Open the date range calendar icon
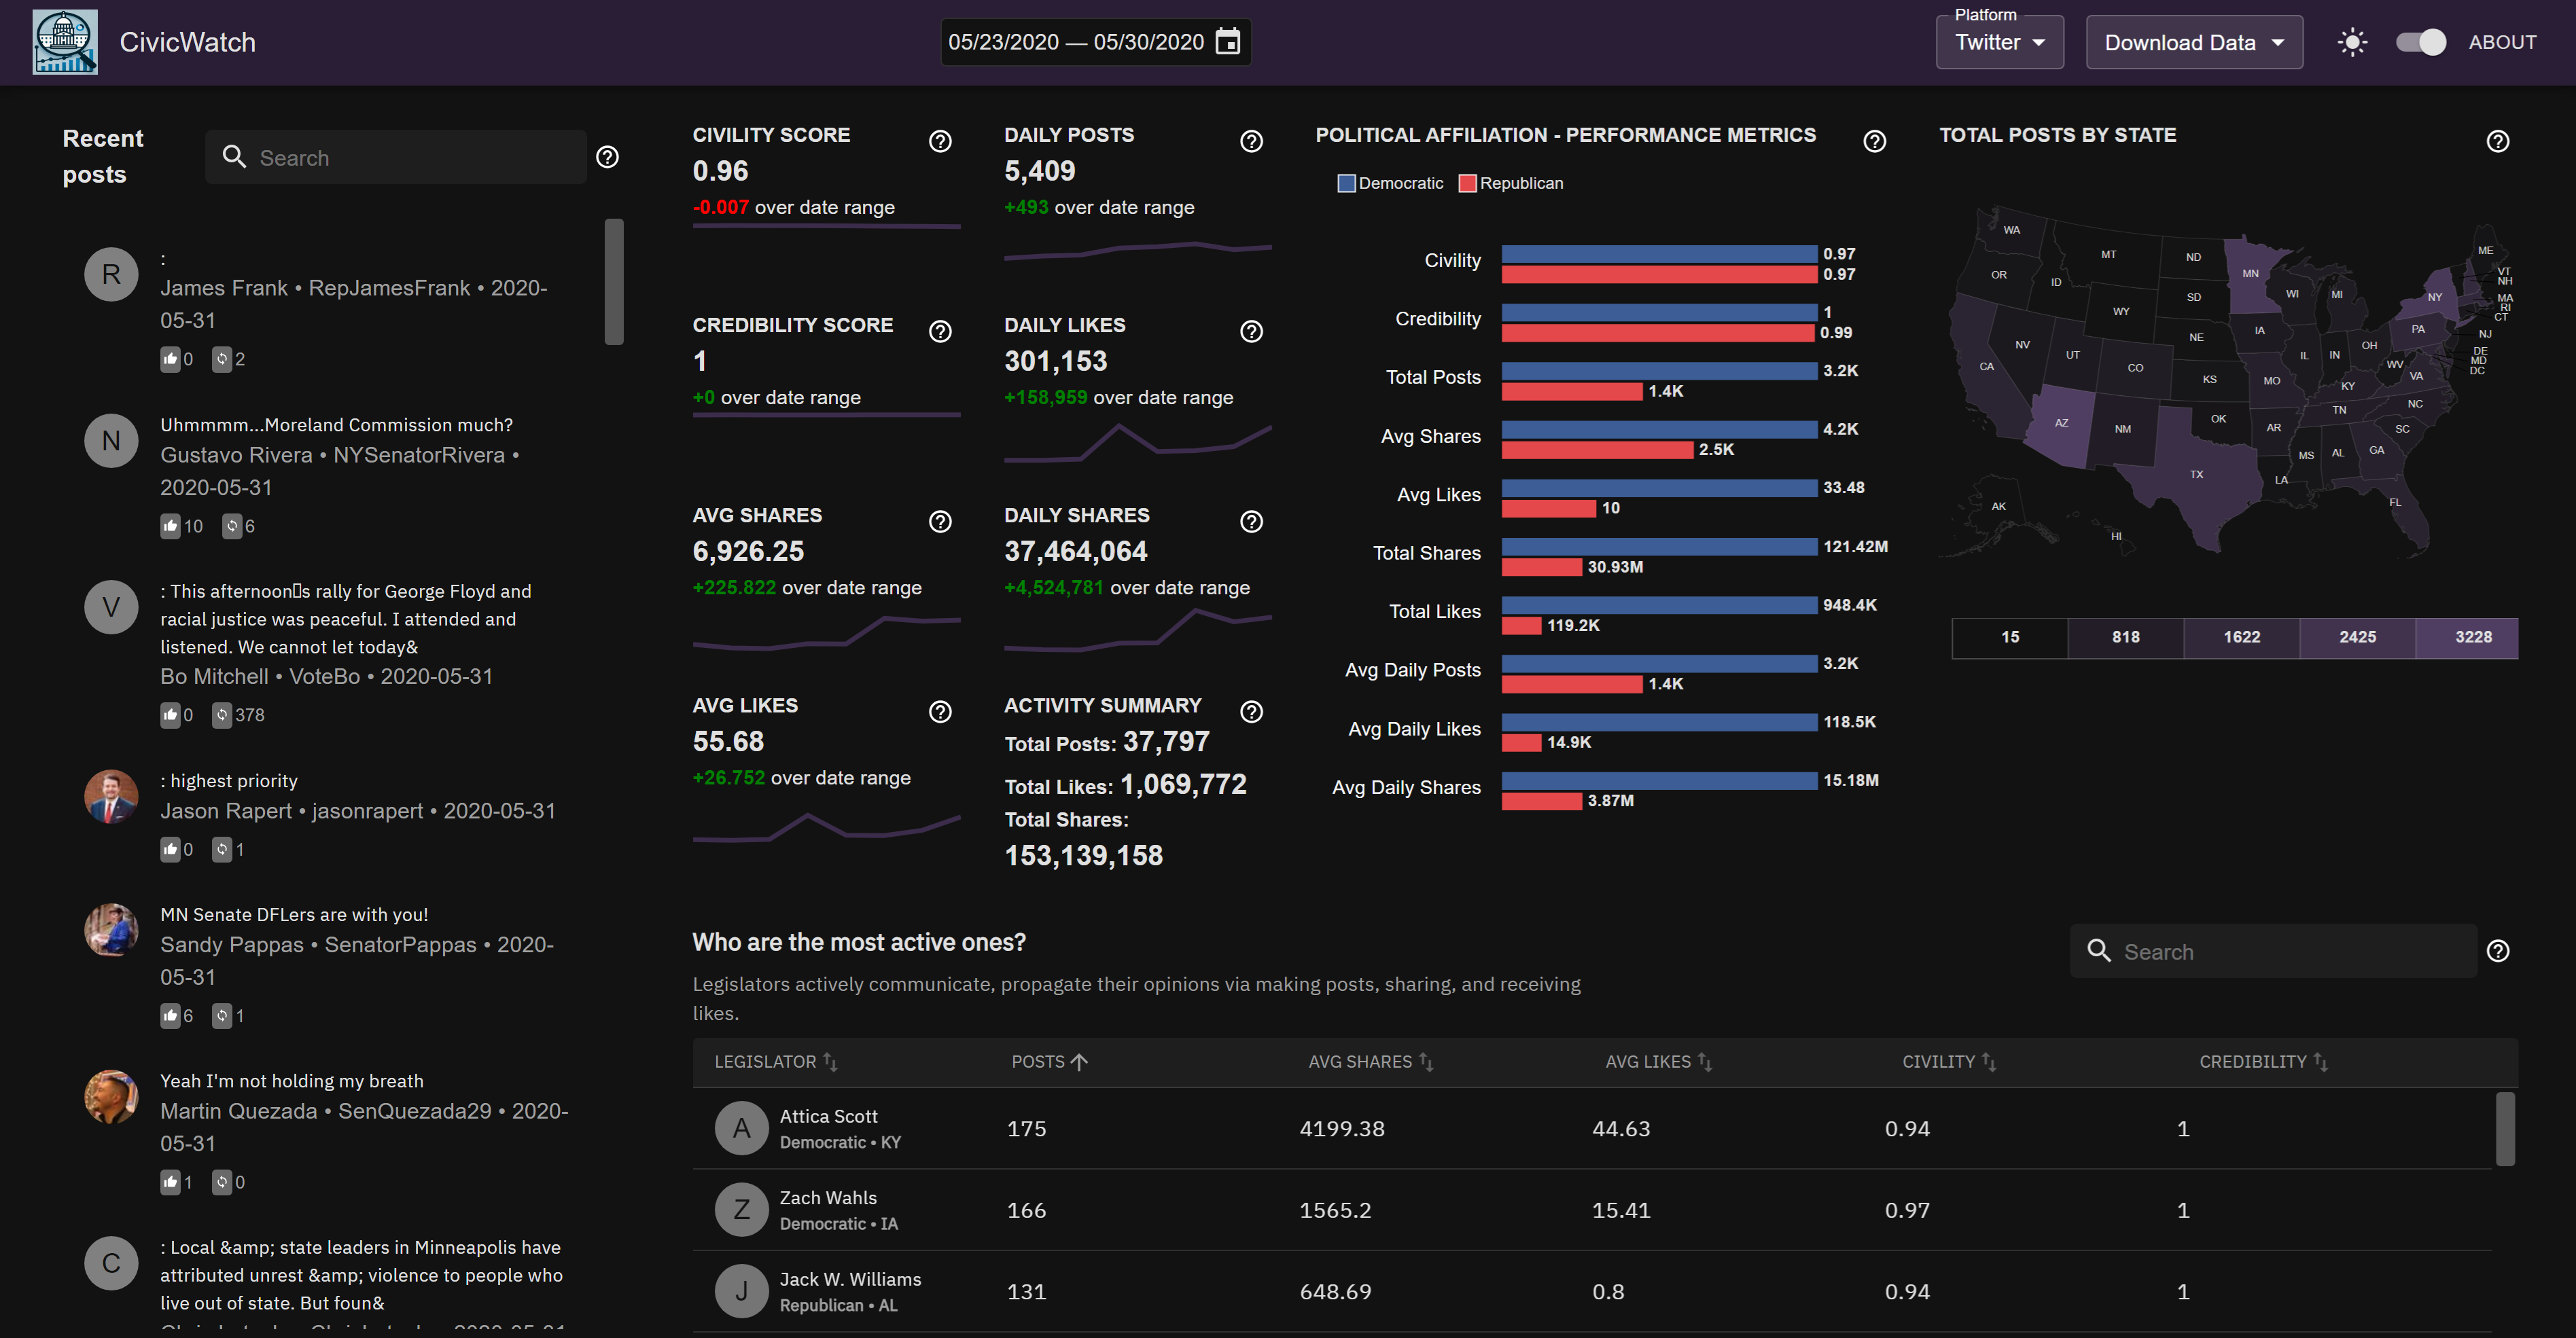This screenshot has width=2576, height=1338. [1228, 42]
